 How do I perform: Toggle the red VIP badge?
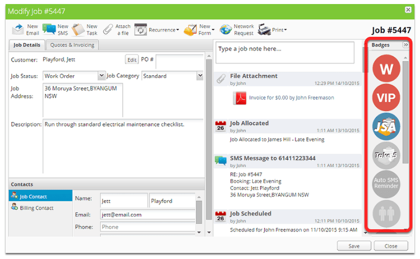tap(386, 98)
